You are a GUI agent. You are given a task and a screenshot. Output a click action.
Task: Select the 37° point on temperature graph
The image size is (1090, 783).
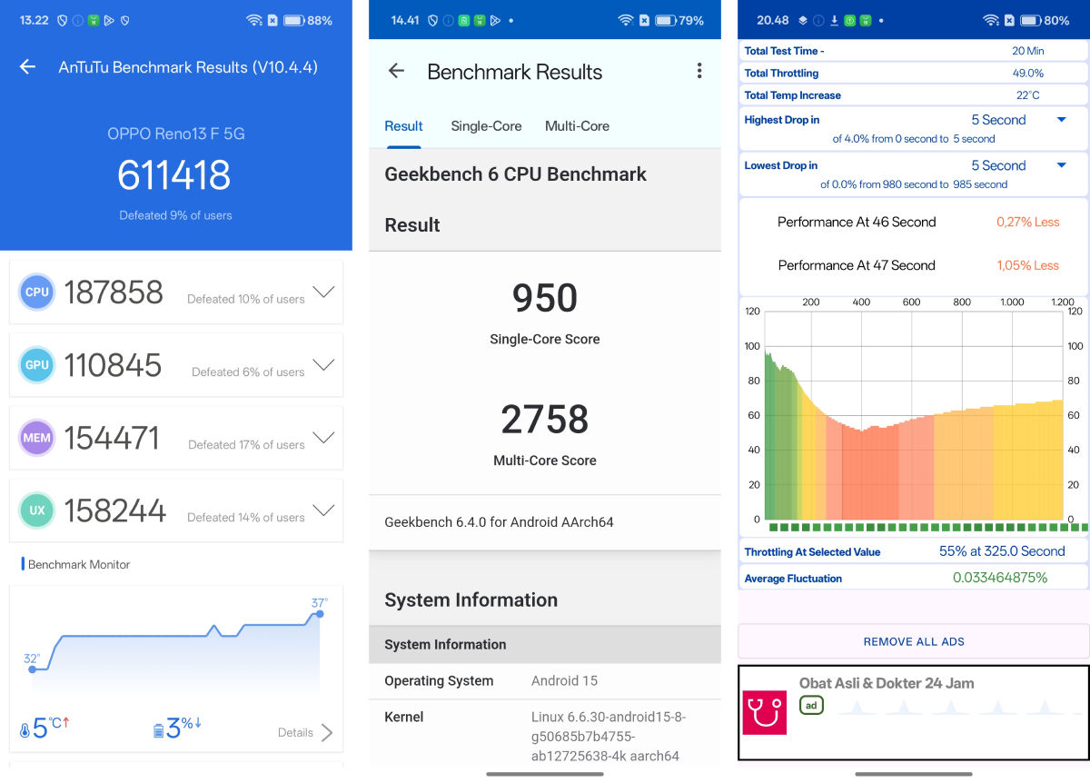click(x=320, y=614)
